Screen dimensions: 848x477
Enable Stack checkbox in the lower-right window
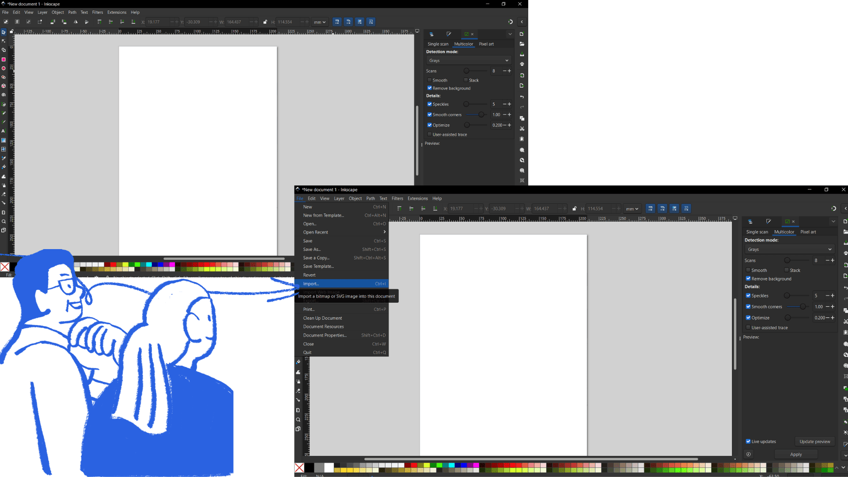click(x=787, y=270)
